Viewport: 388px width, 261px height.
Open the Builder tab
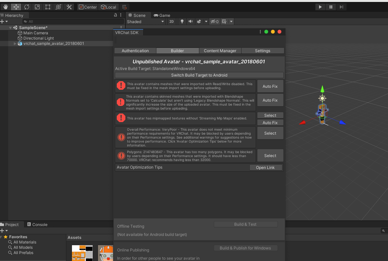pyautogui.click(x=178, y=51)
